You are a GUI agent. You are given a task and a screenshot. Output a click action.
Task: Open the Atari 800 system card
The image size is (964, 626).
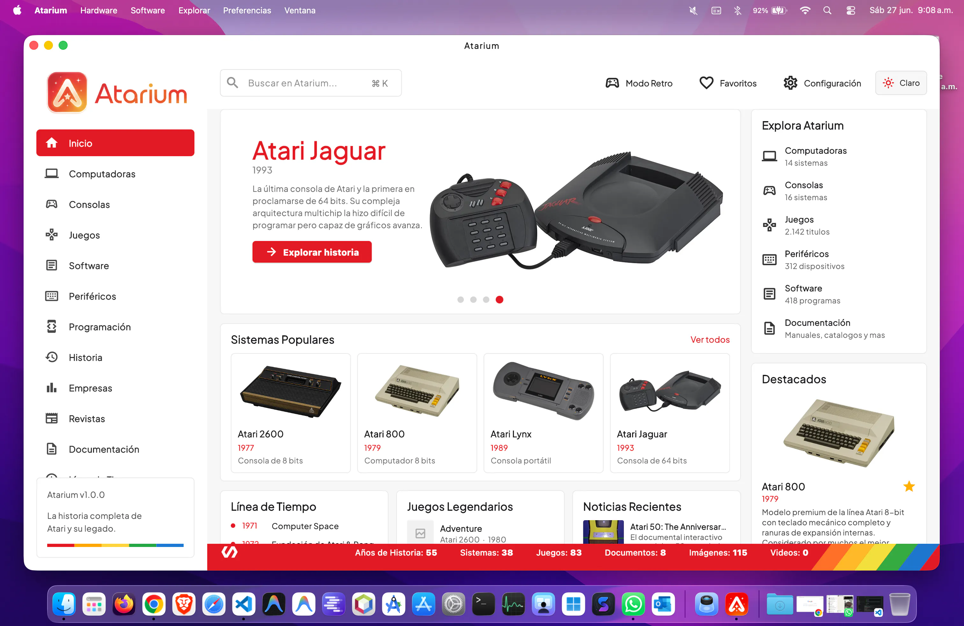coord(417,413)
